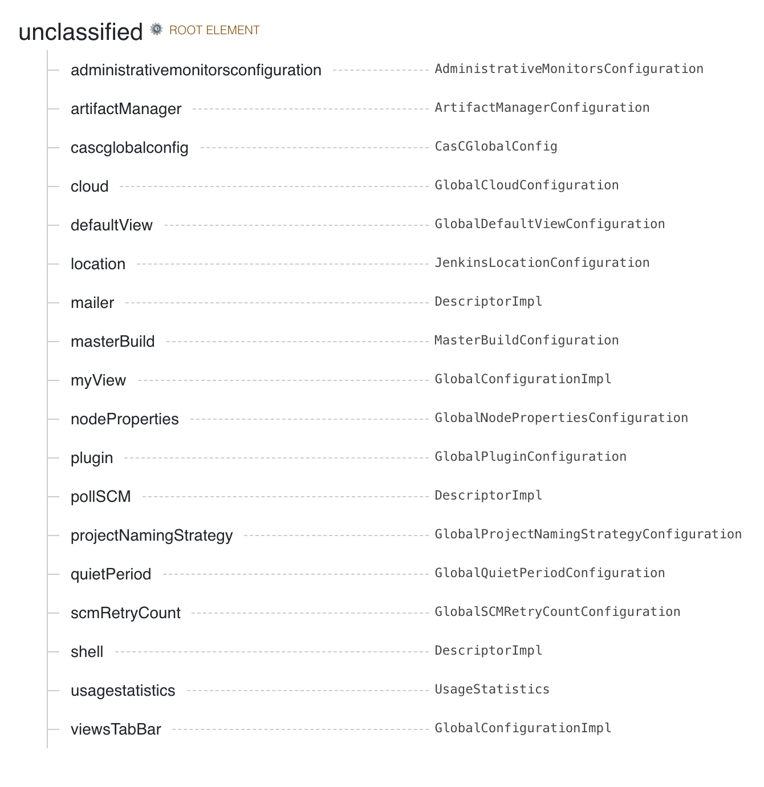
Task: Click the defaultView entry
Action: (112, 225)
